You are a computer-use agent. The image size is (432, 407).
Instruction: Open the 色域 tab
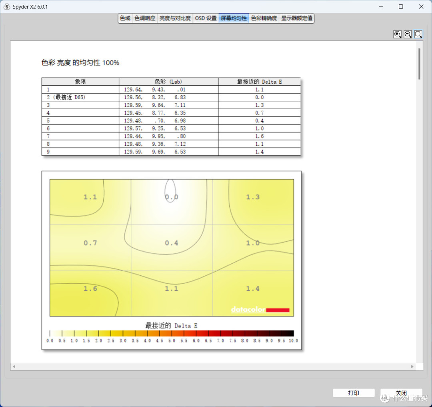[x=125, y=18]
